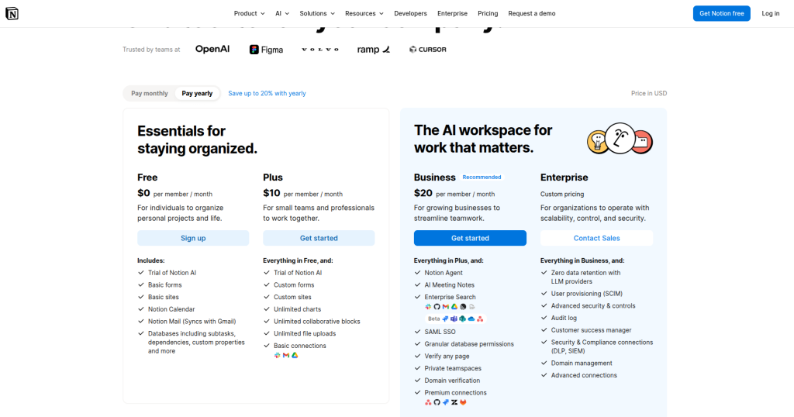Click the 'Customer success manager' feature
The height and width of the screenshot is (417, 794).
click(x=591, y=330)
